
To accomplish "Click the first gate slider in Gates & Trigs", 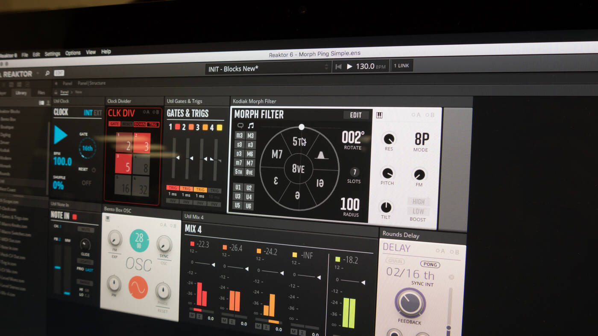I will pyautogui.click(x=173, y=158).
